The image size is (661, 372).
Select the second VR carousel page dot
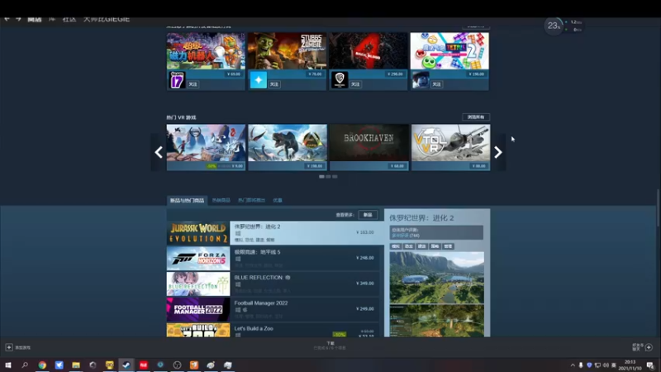[328, 177]
